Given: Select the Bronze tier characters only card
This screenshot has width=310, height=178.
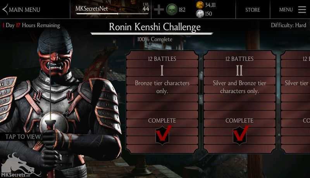Looking at the screenshot, I should click(162, 102).
